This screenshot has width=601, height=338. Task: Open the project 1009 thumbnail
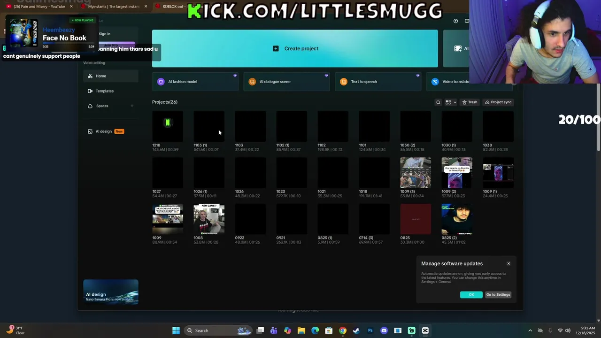click(168, 219)
